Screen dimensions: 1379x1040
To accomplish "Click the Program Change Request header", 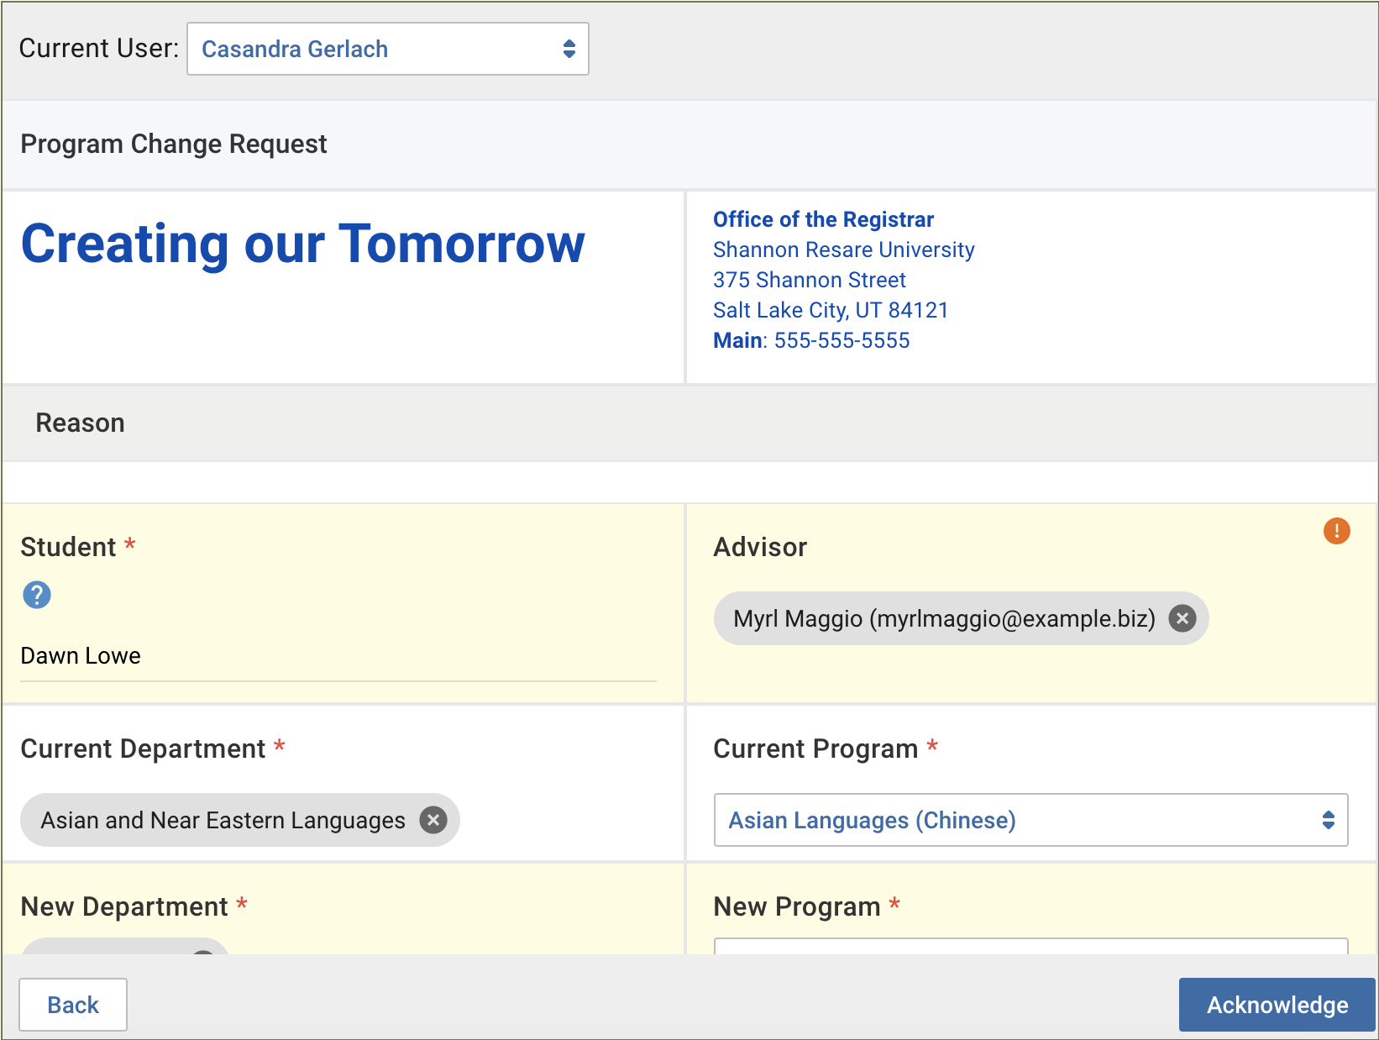I will coord(173,144).
